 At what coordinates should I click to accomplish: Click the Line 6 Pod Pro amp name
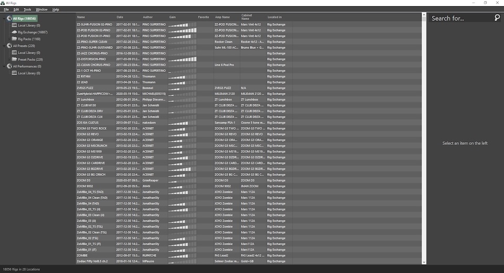pos(224,65)
